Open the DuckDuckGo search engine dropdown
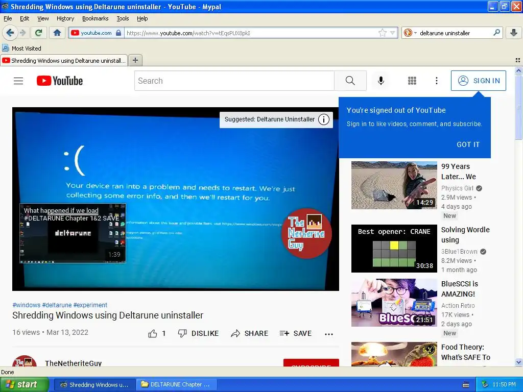This screenshot has width=523, height=392. tap(410, 33)
